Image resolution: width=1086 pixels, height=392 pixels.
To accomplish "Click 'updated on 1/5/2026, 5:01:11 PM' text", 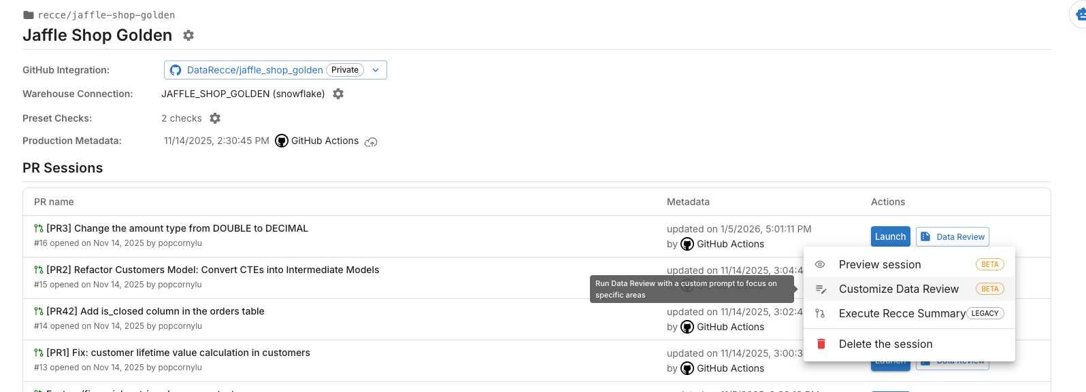I will coord(739,229).
